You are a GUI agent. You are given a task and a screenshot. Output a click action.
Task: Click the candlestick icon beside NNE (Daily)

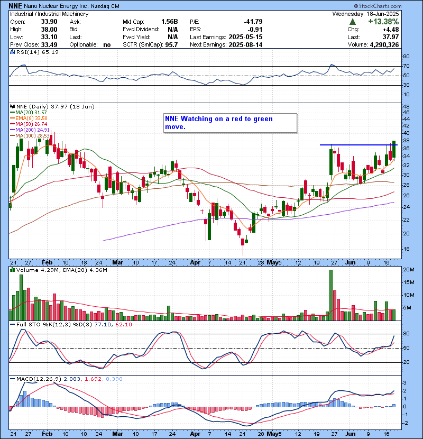12,106
